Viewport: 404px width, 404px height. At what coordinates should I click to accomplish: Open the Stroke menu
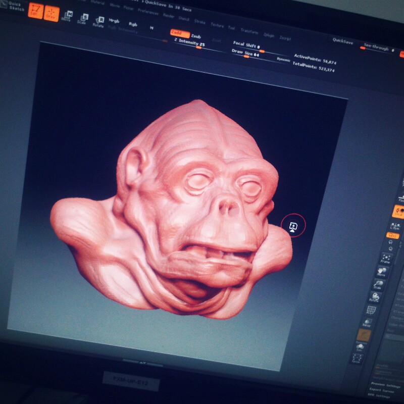click(x=199, y=22)
